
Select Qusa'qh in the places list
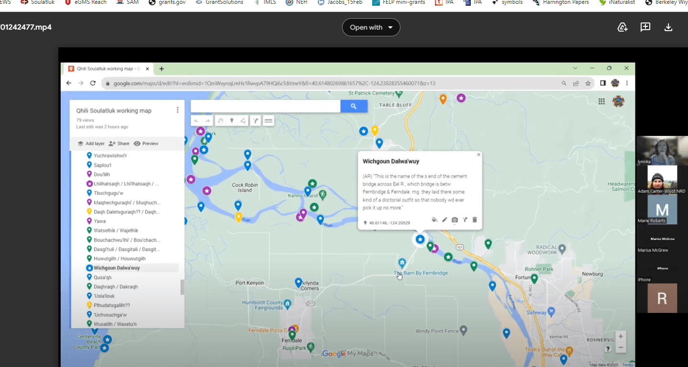click(x=102, y=278)
